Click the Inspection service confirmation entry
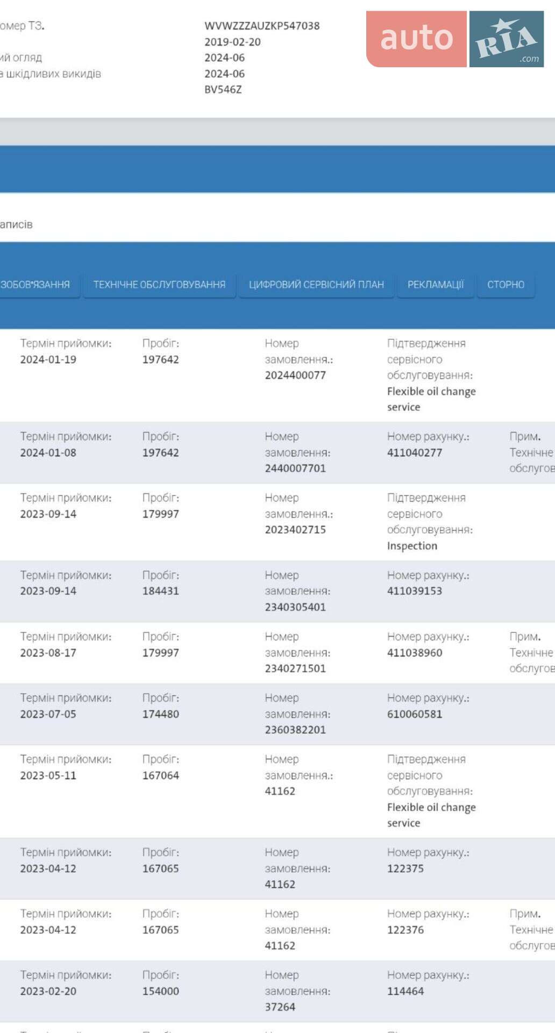The height and width of the screenshot is (1033, 555). pos(412,546)
